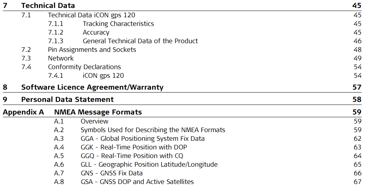Go to Technical Data iCON gps 120
365x189 pixels.
click(92, 15)
